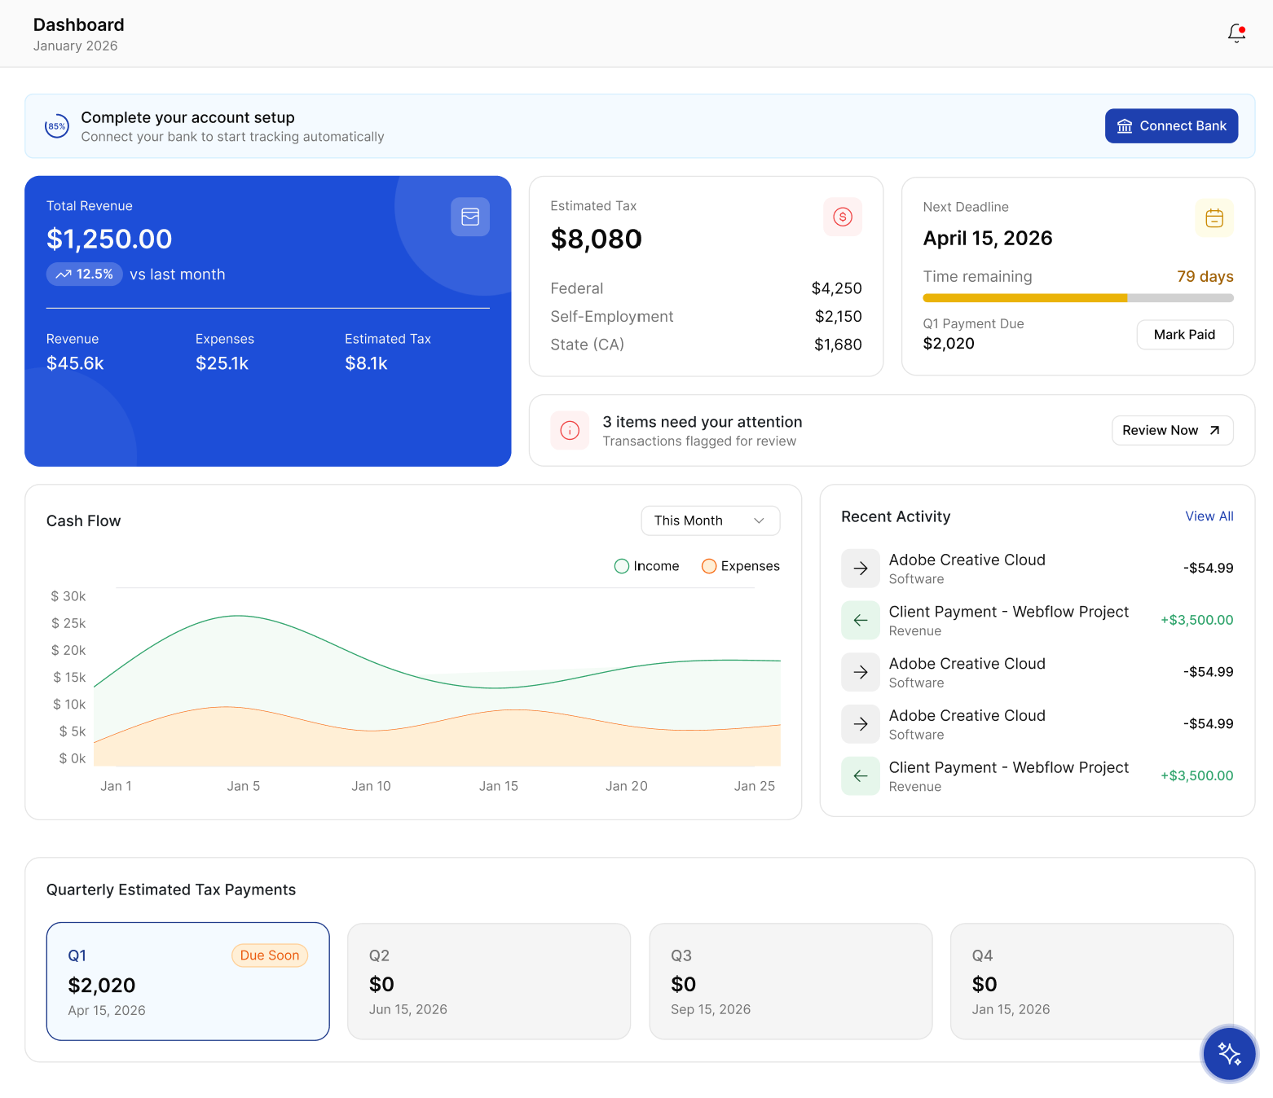
Task: Click the Total Revenue wallet icon
Action: pyautogui.click(x=470, y=217)
